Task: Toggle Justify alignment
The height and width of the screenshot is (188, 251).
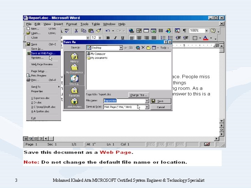Action: coord(154,38)
